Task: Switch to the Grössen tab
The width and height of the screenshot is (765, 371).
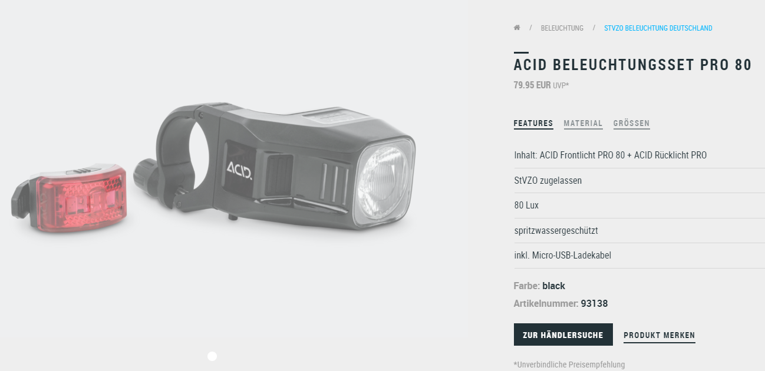Action: point(631,124)
